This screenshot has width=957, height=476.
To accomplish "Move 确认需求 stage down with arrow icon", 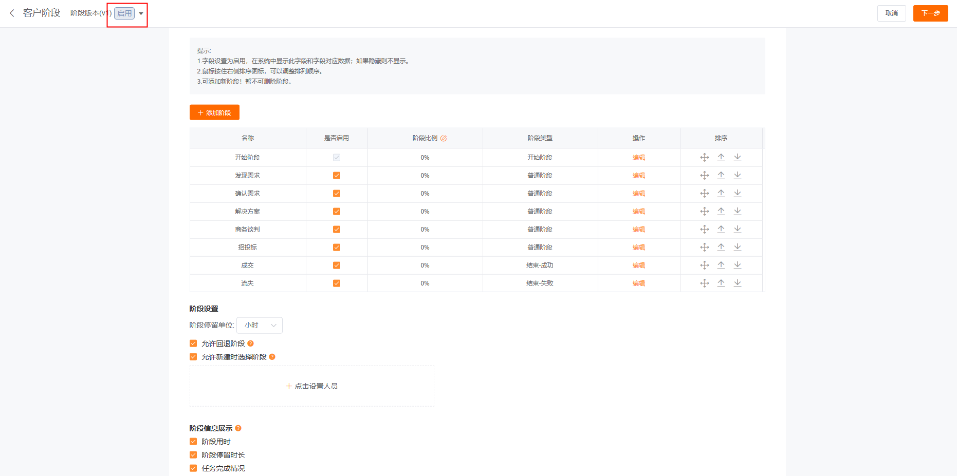I will [738, 194].
